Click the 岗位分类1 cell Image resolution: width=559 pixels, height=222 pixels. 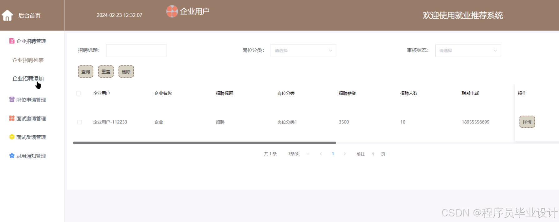[x=287, y=122]
